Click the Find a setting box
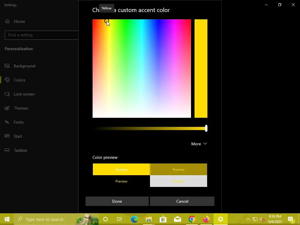Viewport: 300px width, 225px height. coord(42,35)
